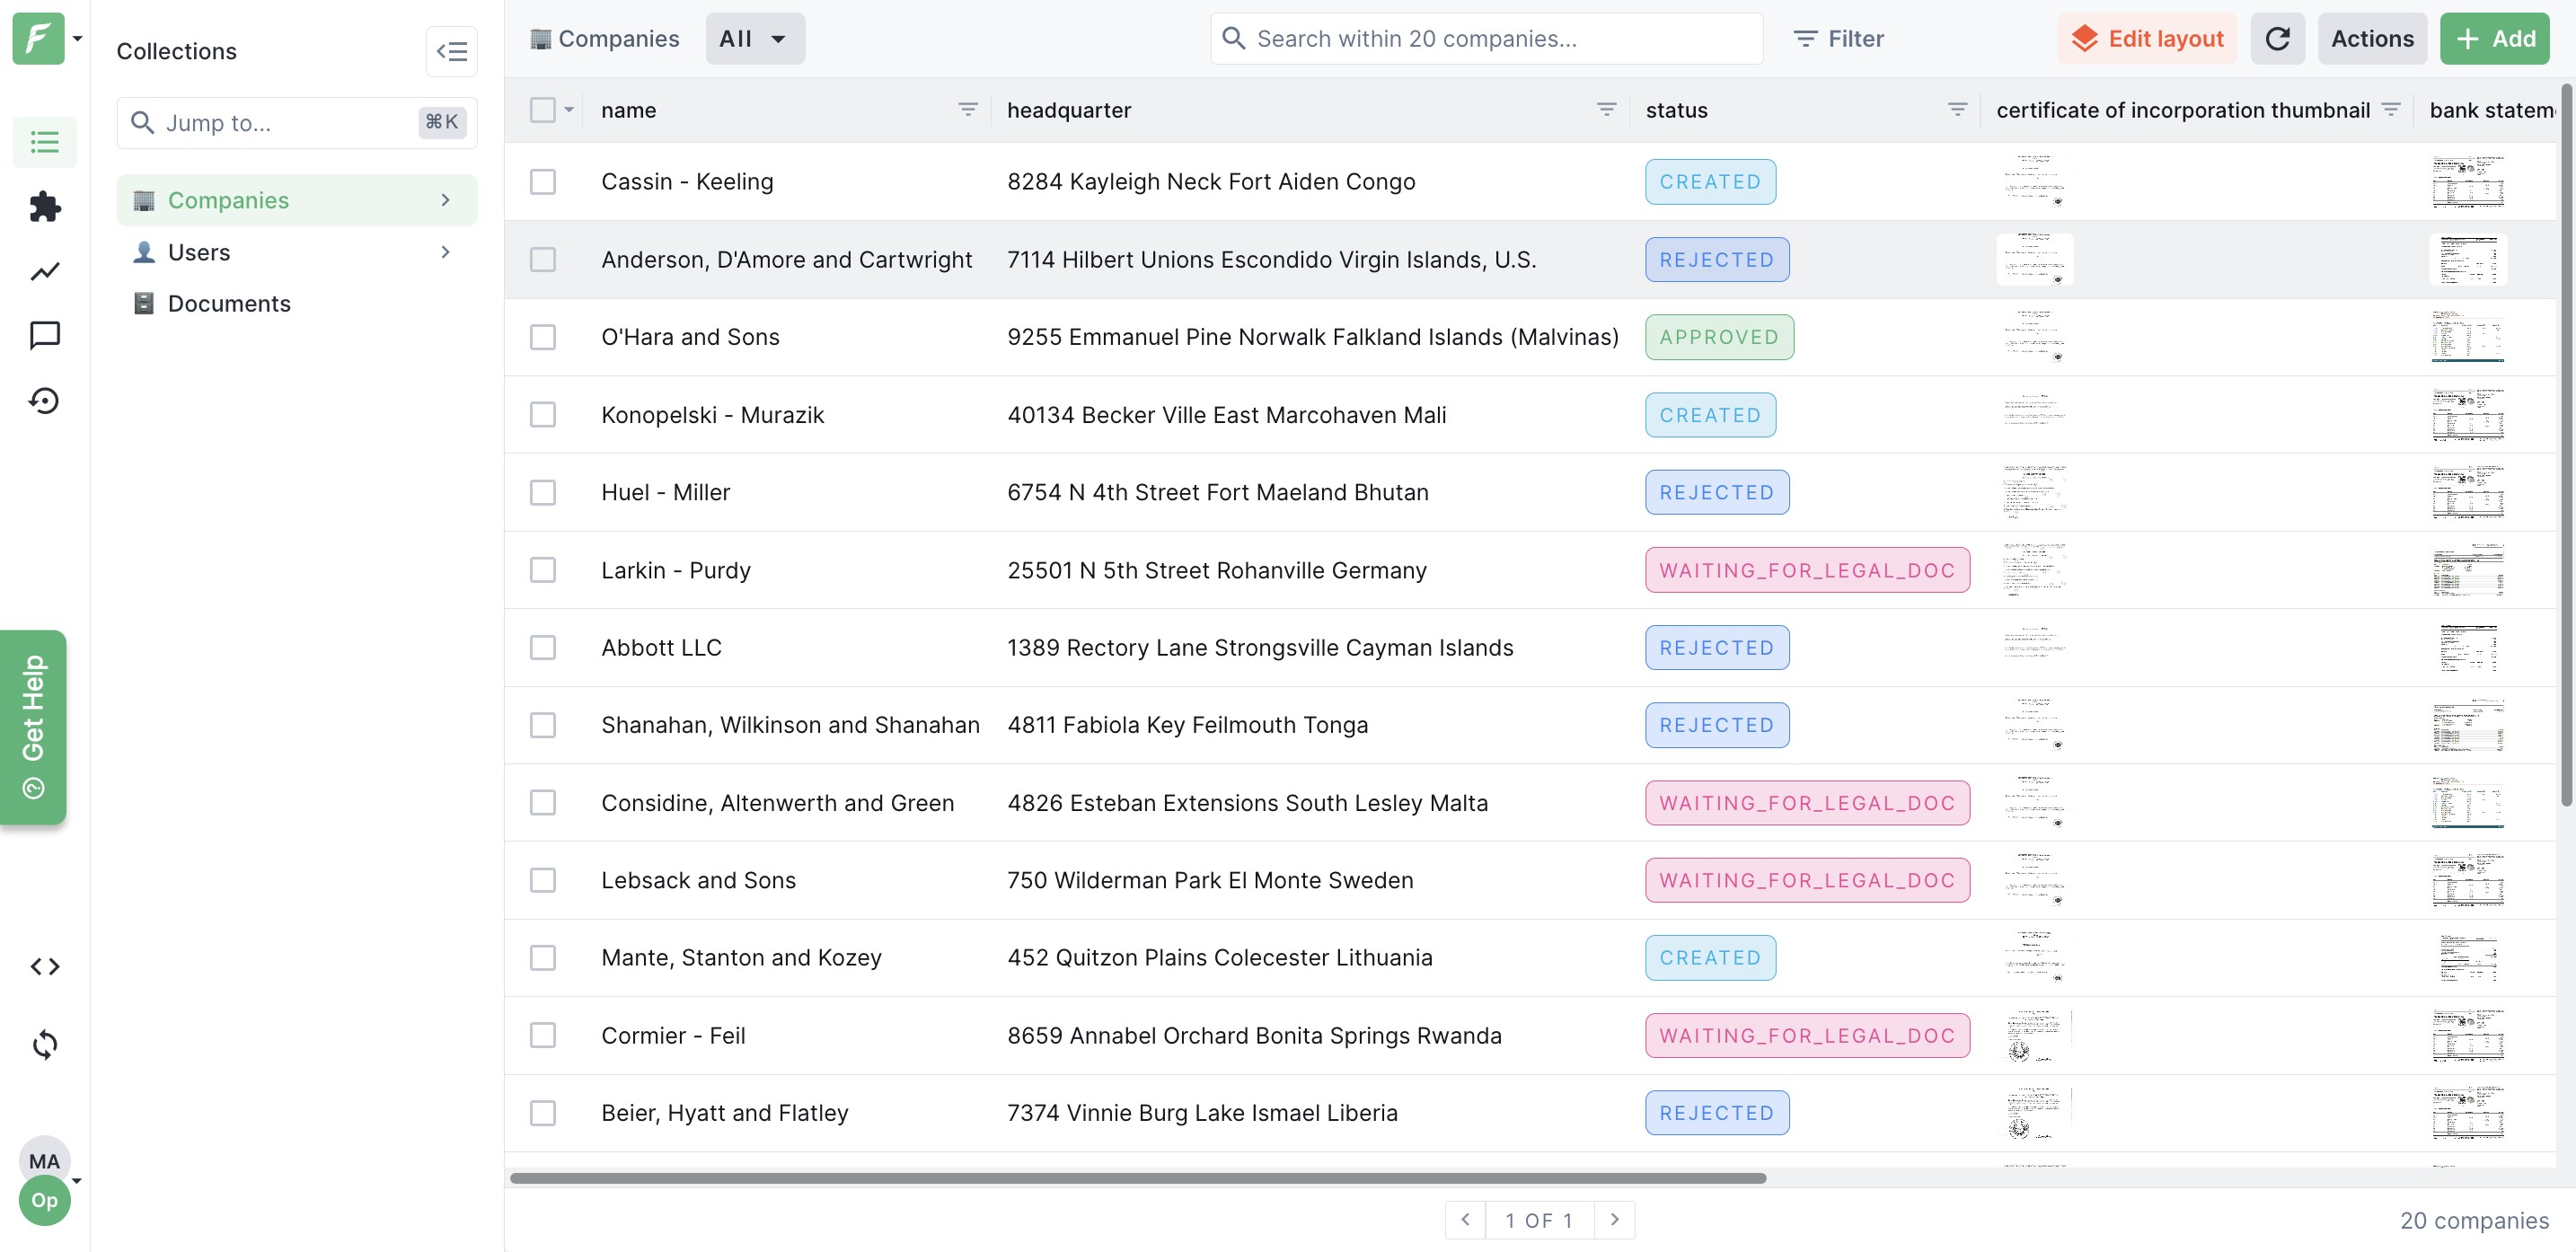
Task: Click the code brackets icon in sidebar
Action: point(44,966)
